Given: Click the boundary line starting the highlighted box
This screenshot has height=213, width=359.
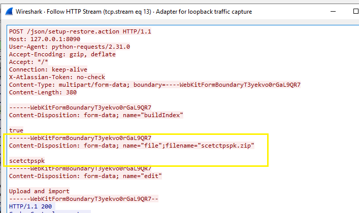Looking at the screenshot, I should click(80, 138).
